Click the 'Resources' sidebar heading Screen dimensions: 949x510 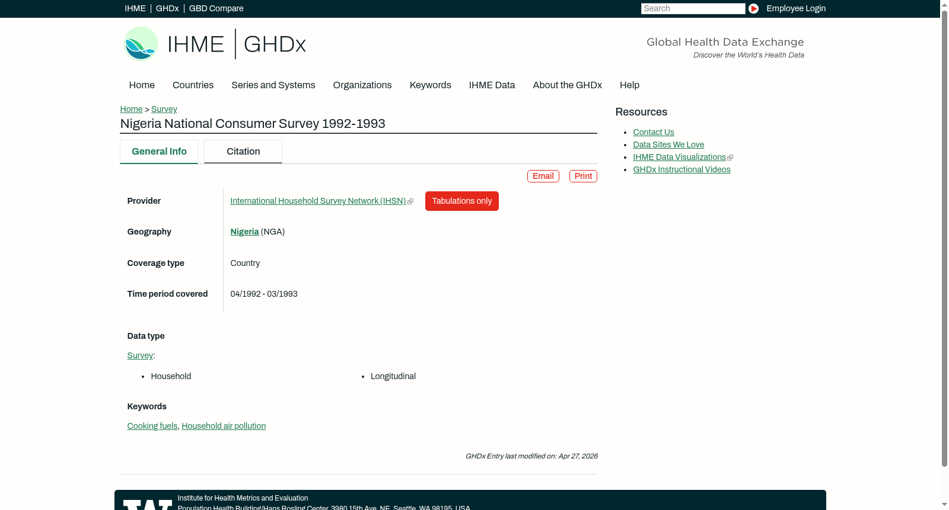pos(641,113)
